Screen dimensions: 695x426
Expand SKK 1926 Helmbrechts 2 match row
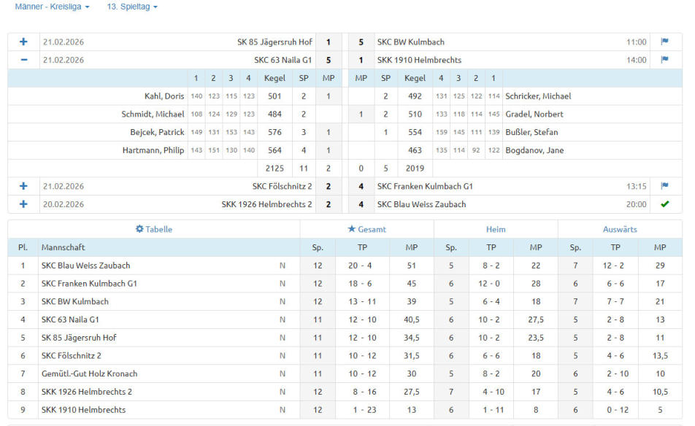click(x=23, y=204)
